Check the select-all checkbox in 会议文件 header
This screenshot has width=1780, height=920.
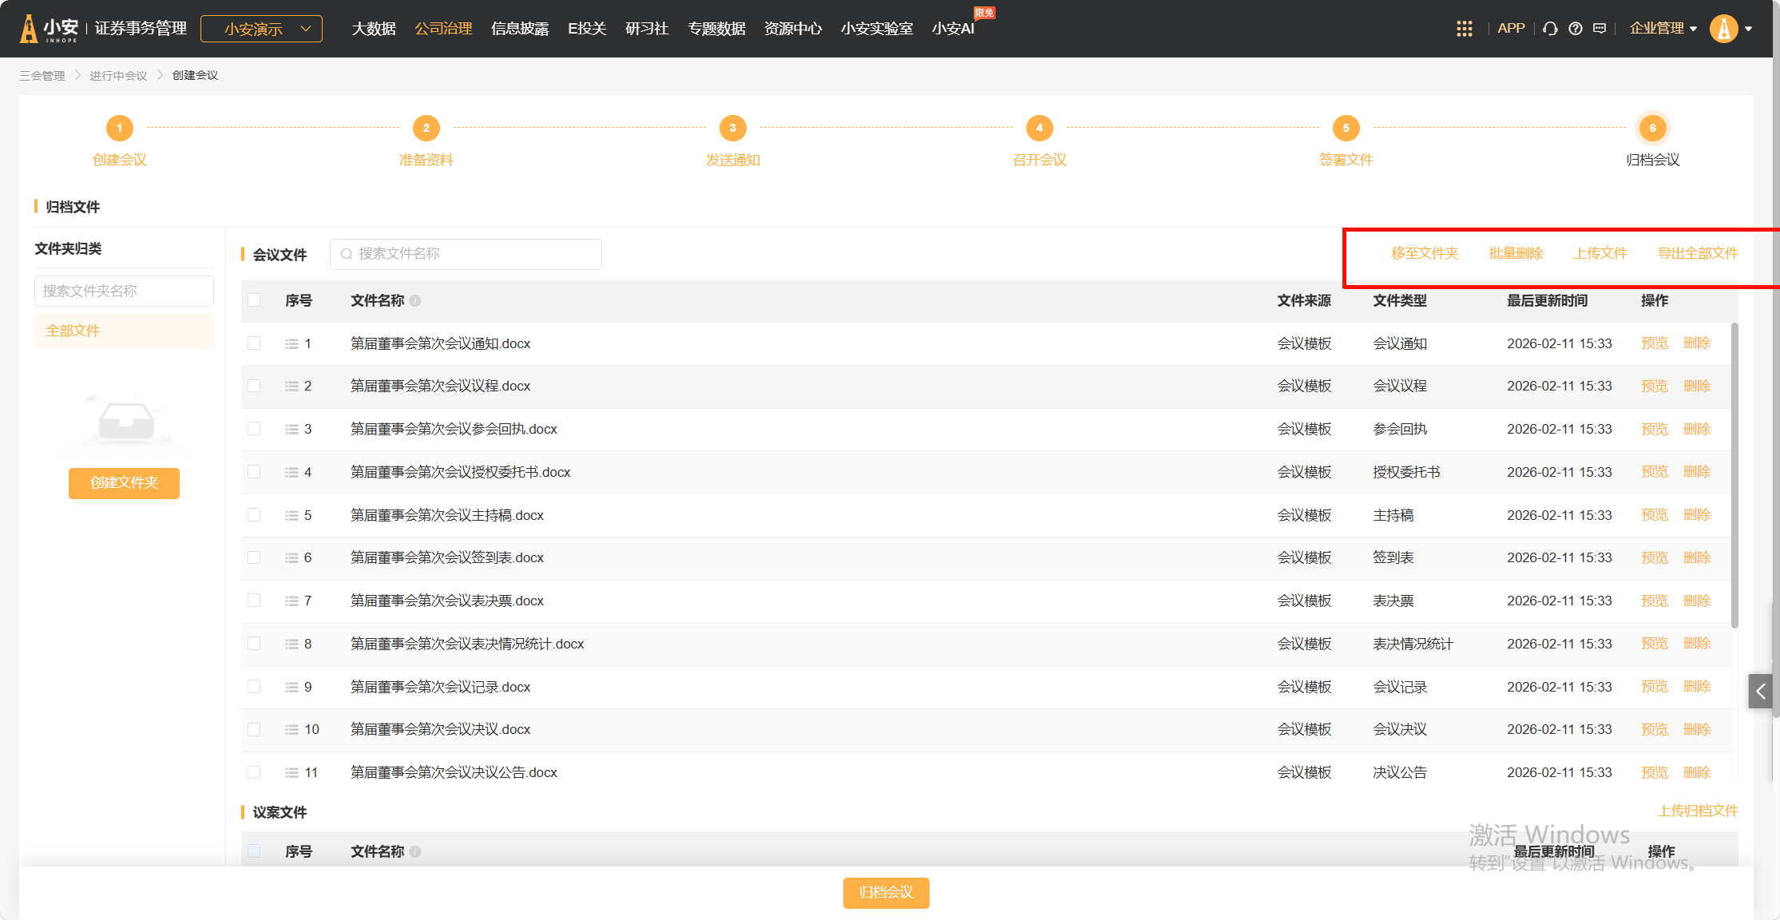[x=254, y=300]
